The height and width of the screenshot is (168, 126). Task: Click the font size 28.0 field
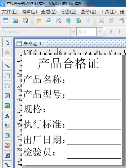[87, 32]
